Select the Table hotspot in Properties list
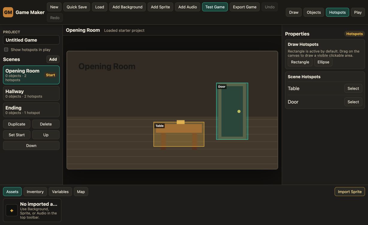Viewport: 368px width, 225px height. tap(353, 88)
